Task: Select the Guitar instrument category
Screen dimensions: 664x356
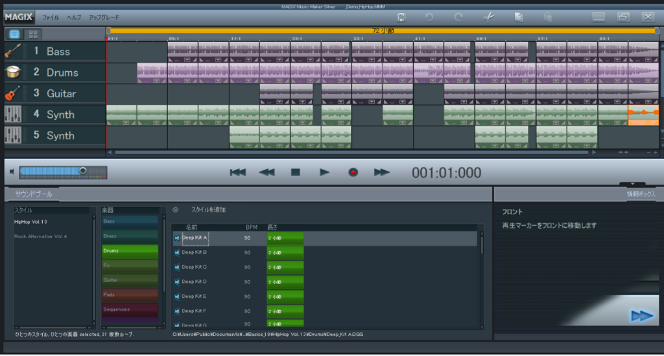Action: tap(130, 280)
